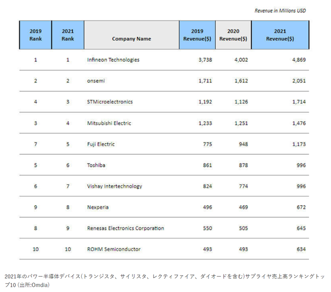Viewport: 331px width, 292px height.
Task: Click STMicroelectronics' 2019 rank 4
Action: [36, 102]
